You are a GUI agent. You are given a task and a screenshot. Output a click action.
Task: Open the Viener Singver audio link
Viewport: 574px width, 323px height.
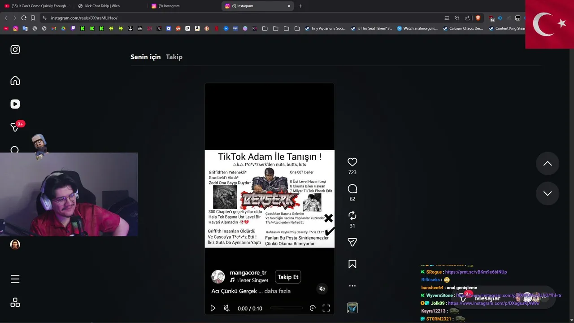(x=249, y=280)
